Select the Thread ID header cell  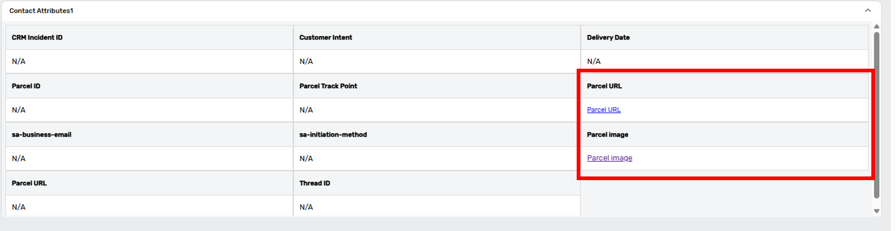click(x=314, y=184)
